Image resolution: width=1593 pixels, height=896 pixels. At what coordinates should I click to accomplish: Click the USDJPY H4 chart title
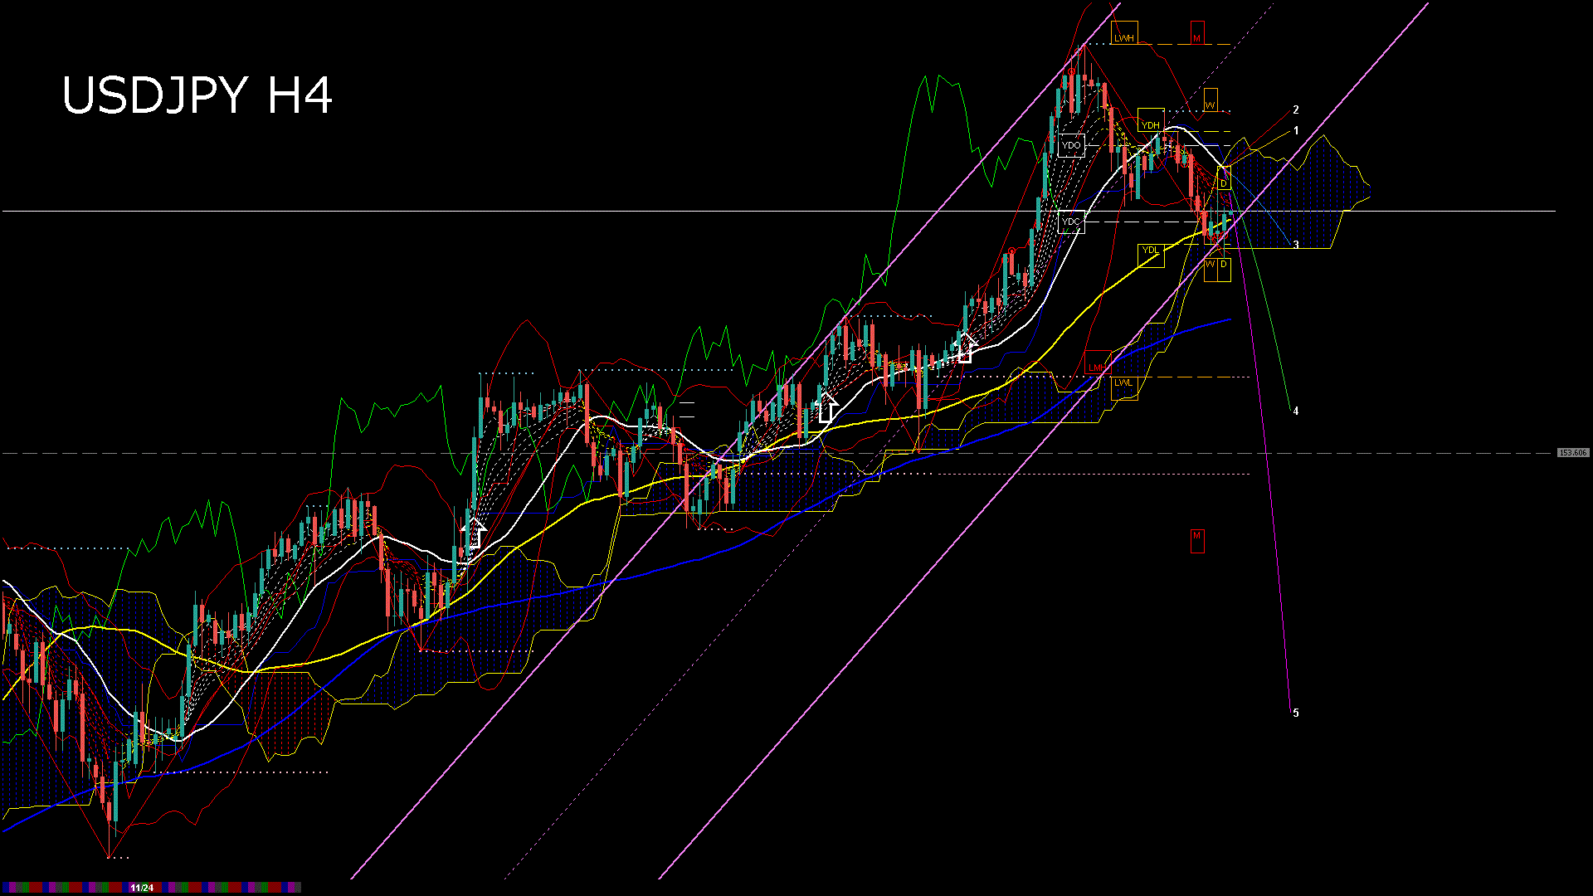click(x=197, y=95)
